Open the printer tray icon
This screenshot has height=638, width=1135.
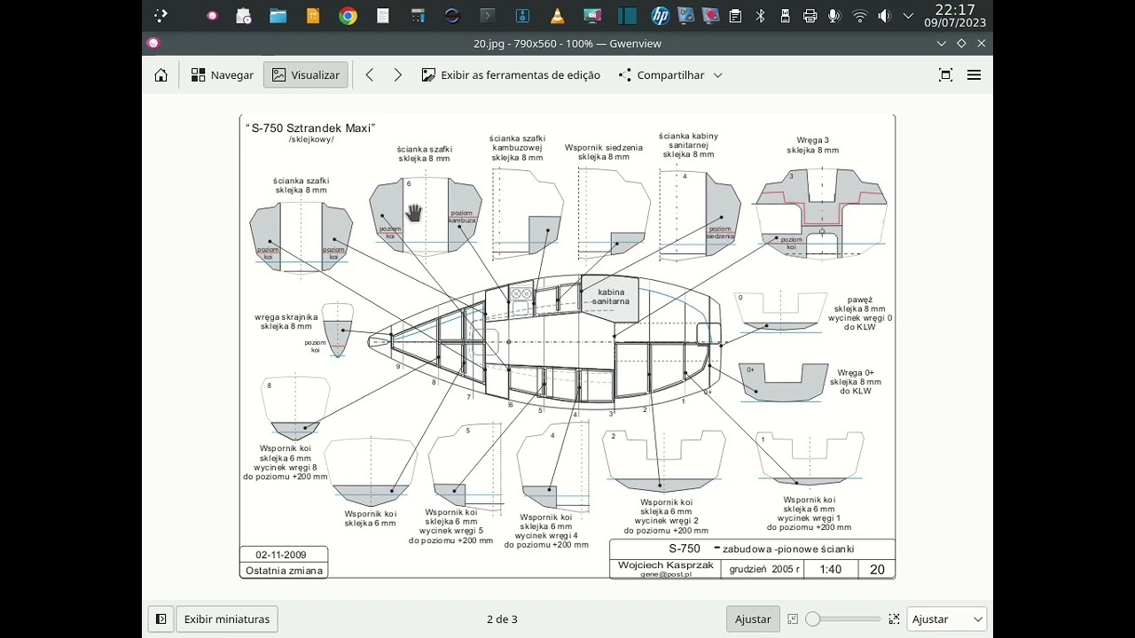[810, 16]
